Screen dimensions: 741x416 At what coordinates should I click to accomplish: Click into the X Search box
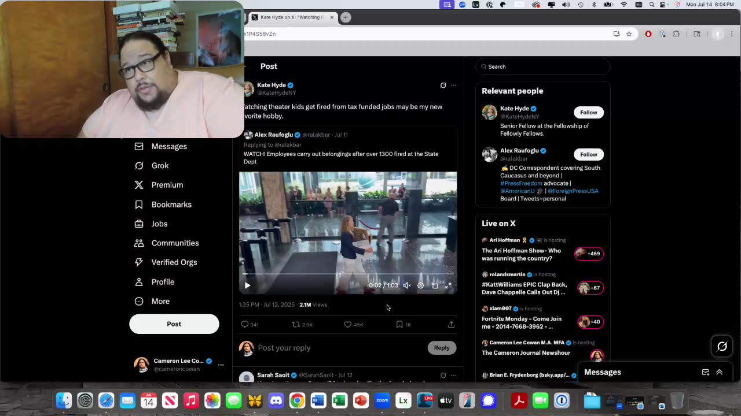(543, 66)
